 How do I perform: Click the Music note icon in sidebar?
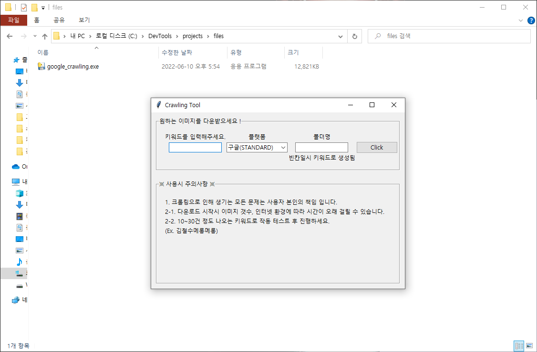20,261
